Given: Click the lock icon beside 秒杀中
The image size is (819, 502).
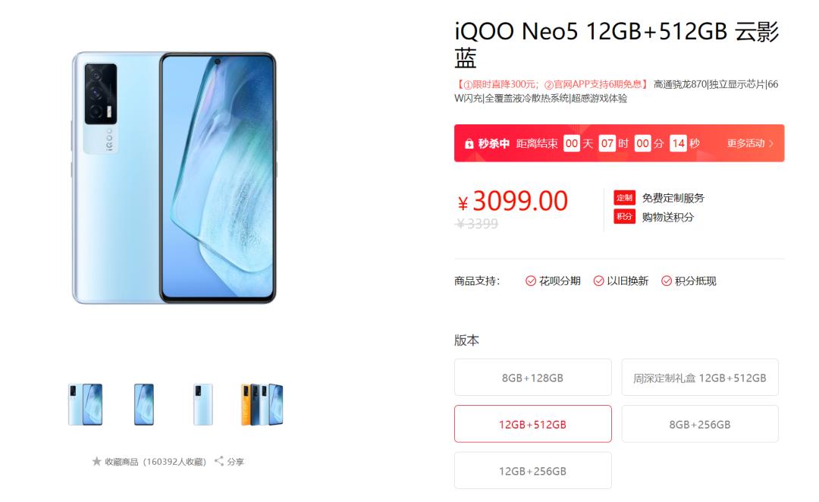Looking at the screenshot, I should [x=469, y=143].
